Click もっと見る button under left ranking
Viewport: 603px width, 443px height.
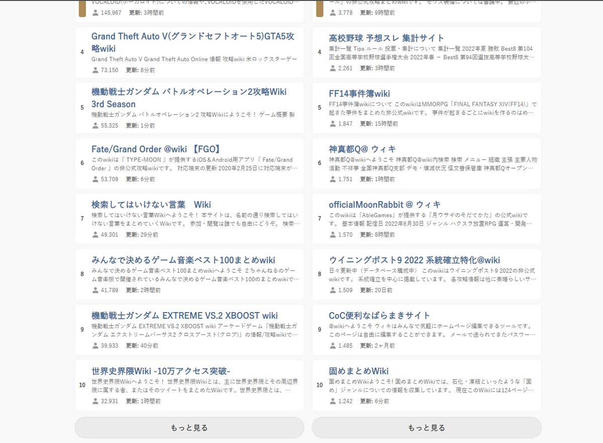[189, 427]
